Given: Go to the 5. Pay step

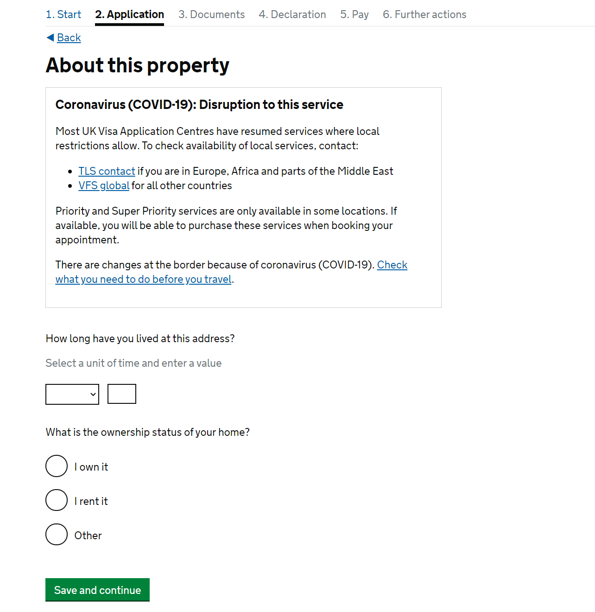Looking at the screenshot, I should [354, 14].
